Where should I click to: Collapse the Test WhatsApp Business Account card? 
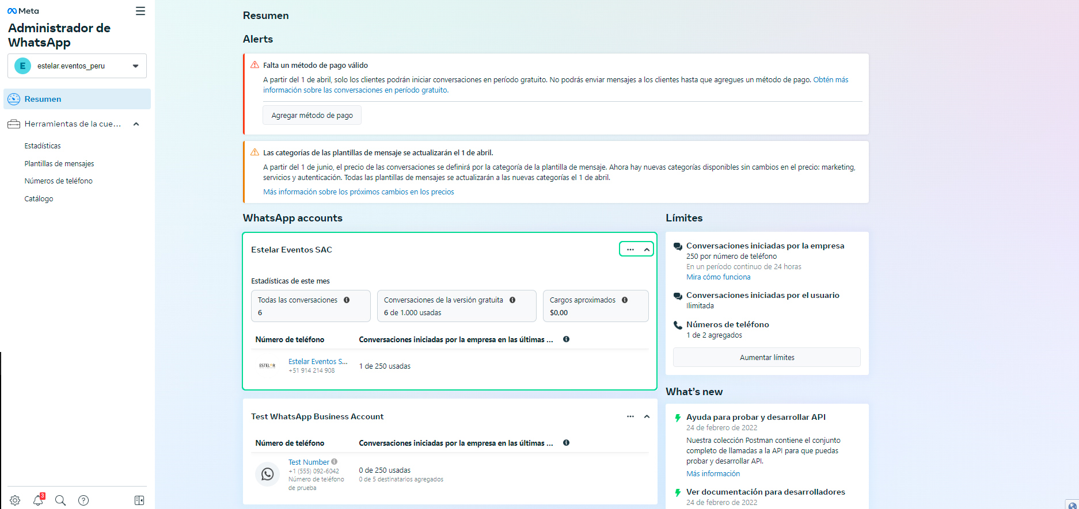click(x=647, y=416)
